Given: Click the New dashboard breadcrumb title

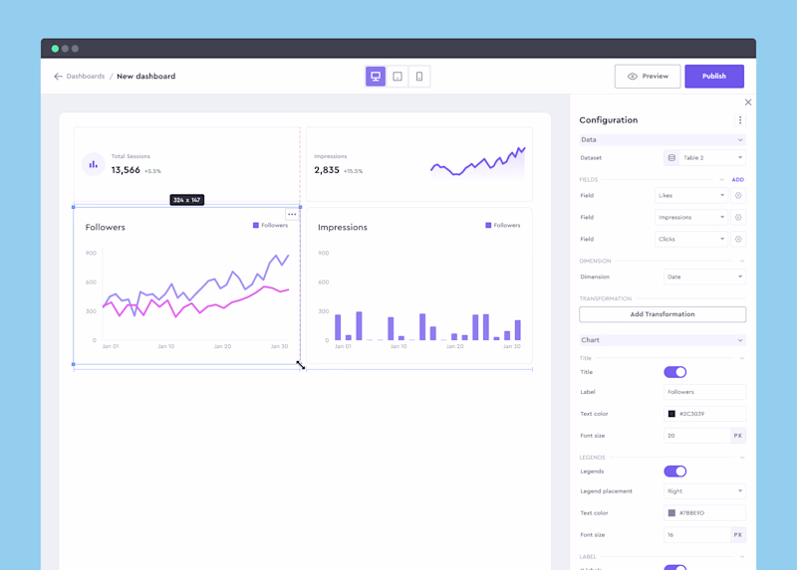Looking at the screenshot, I should click(x=145, y=77).
